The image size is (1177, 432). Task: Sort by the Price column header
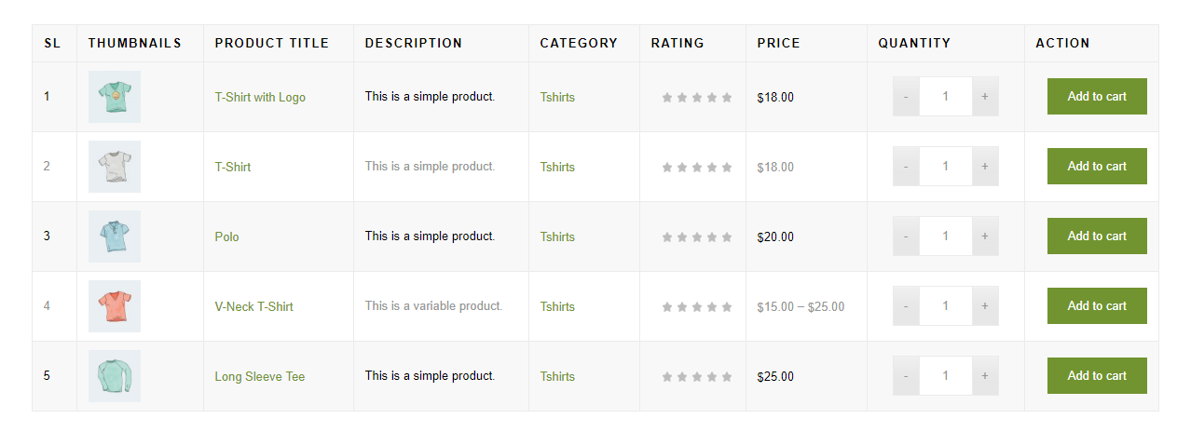(x=778, y=43)
